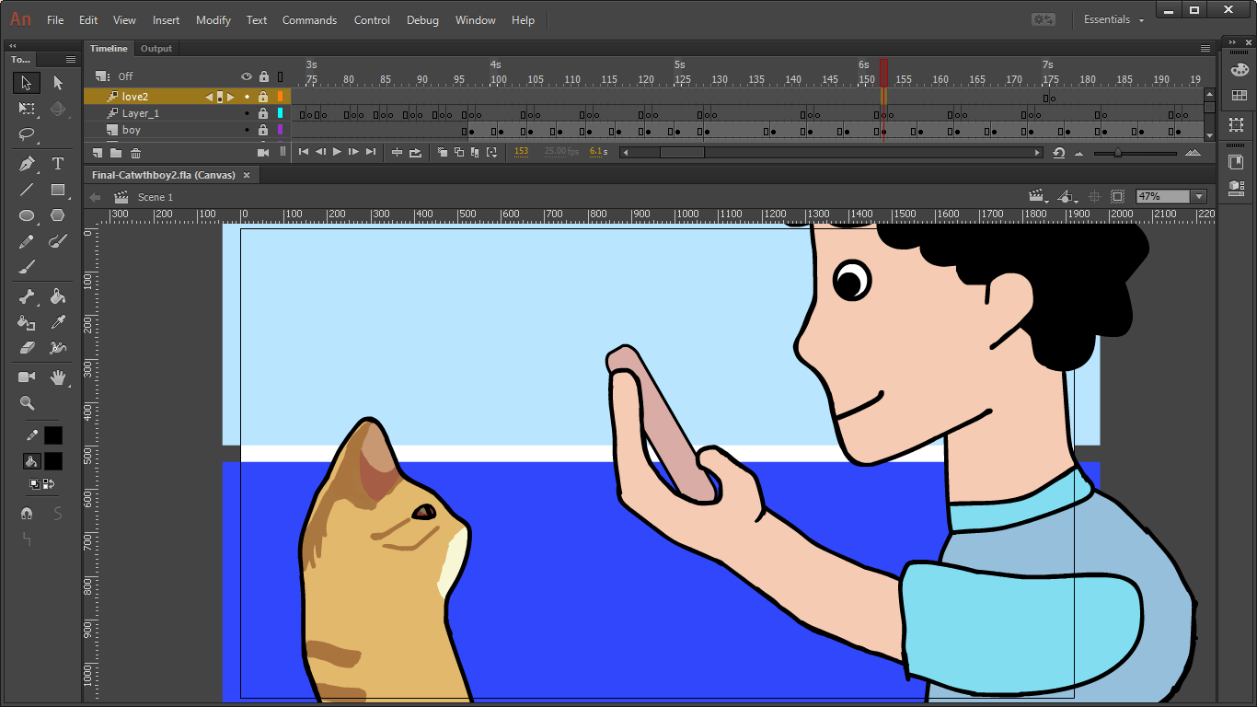Viewport: 1257px width, 707px height.
Task: Toggle lock on Layer_1
Action: (x=263, y=113)
